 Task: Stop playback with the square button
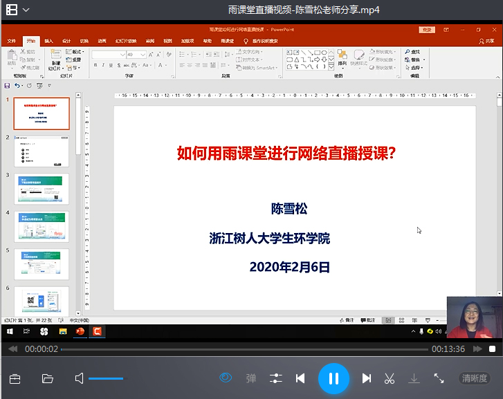tap(492, 349)
